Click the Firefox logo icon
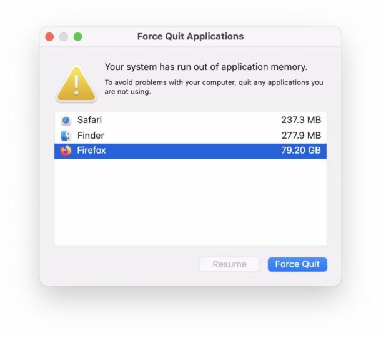Viewport: 381px width, 338px height. (x=66, y=151)
